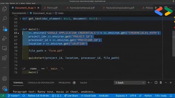175x98 pixels.
Task: Open editor More Actions ellipsis
Action: [171, 8]
